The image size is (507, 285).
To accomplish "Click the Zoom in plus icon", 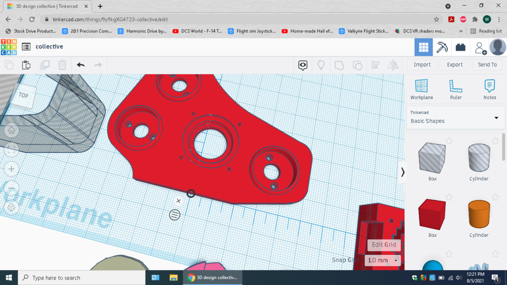I will click(x=11, y=169).
